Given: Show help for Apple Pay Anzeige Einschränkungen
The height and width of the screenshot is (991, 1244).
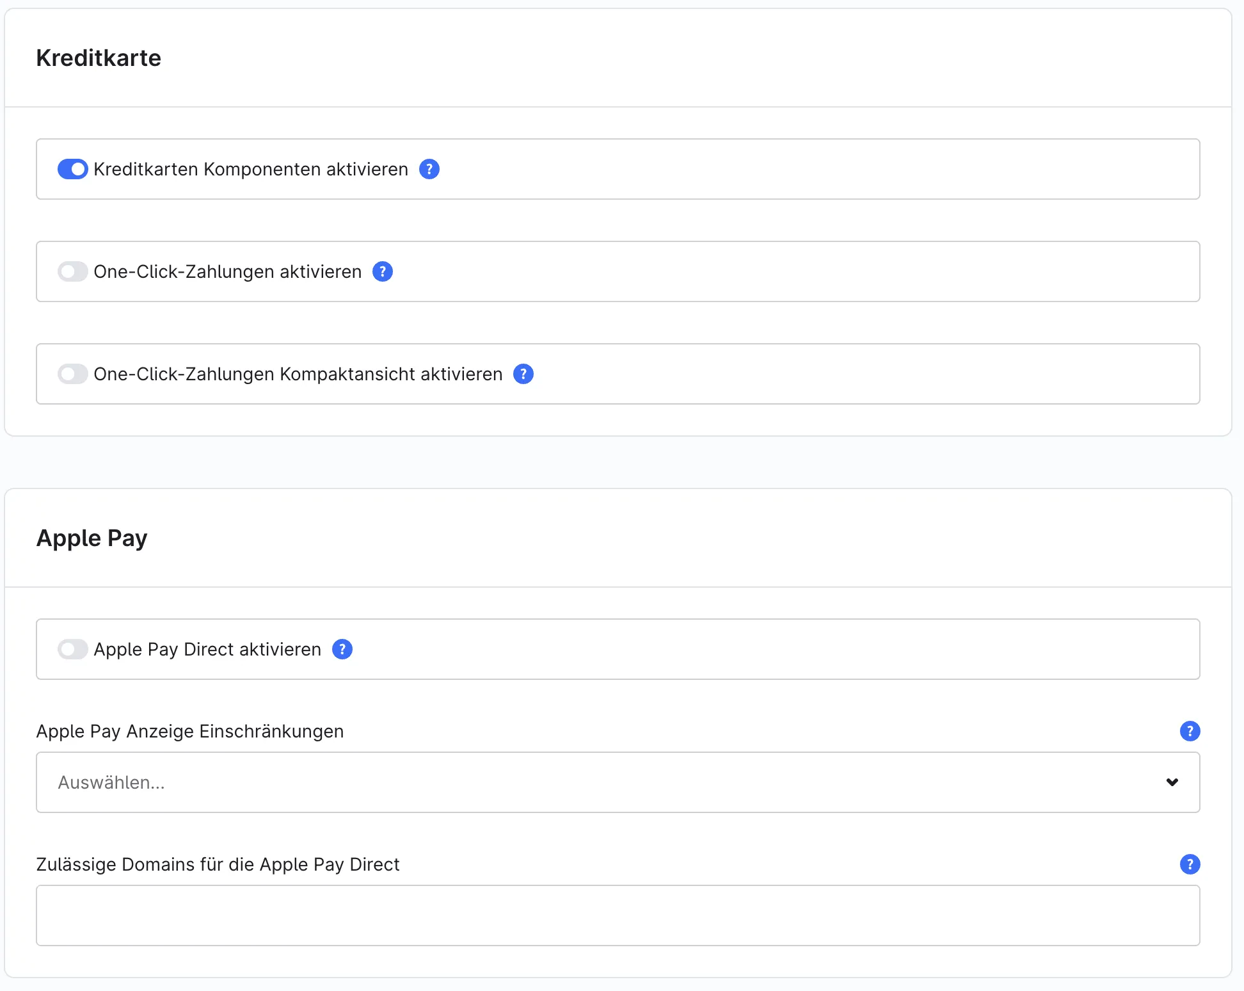Looking at the screenshot, I should 1190,731.
